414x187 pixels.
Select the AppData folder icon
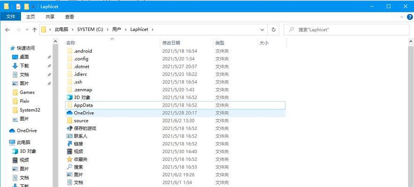click(x=69, y=105)
